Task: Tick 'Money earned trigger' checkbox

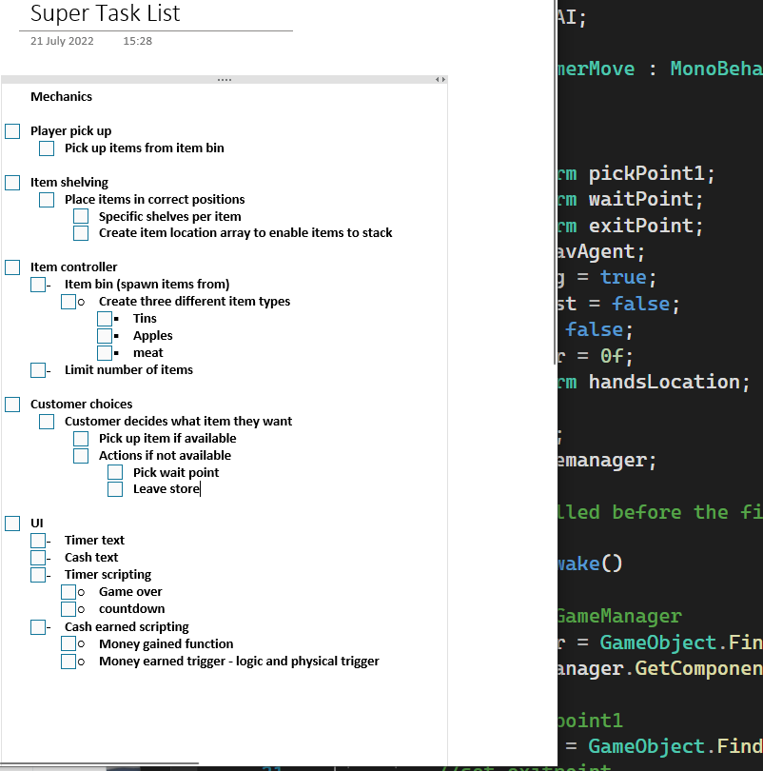Action: (x=68, y=662)
